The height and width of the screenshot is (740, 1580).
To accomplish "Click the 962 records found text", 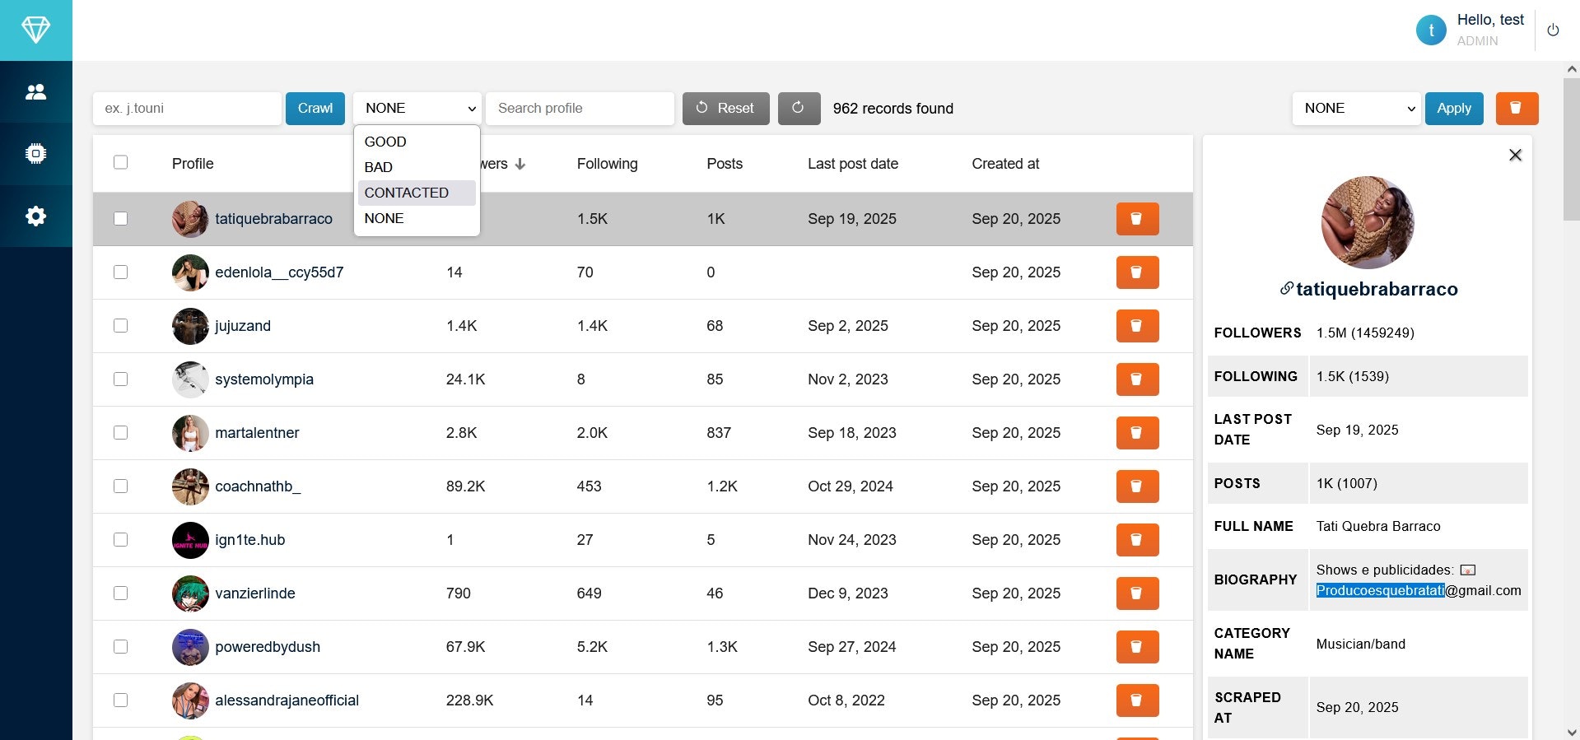I will 893,109.
